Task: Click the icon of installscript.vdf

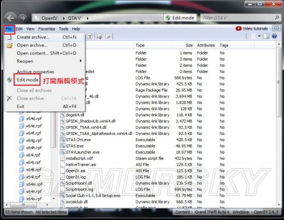Action: tap(62, 158)
